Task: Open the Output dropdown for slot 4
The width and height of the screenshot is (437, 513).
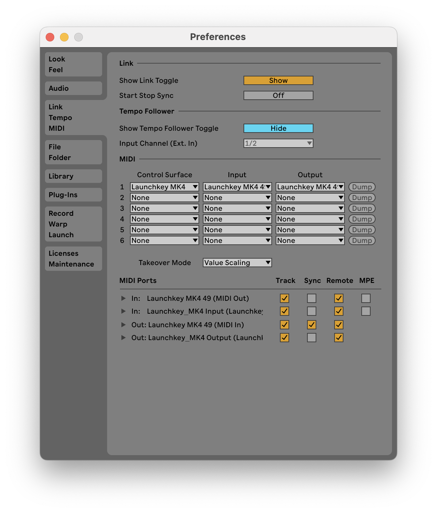Action: click(310, 219)
